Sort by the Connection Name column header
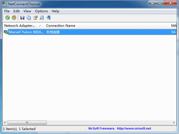Screen dimensions: 179x134 click(x=107, y=26)
